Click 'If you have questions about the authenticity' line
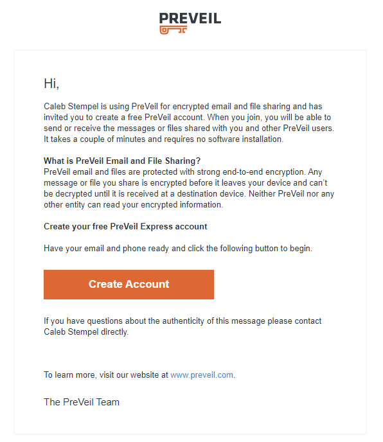383x442 pixels. 183,321
